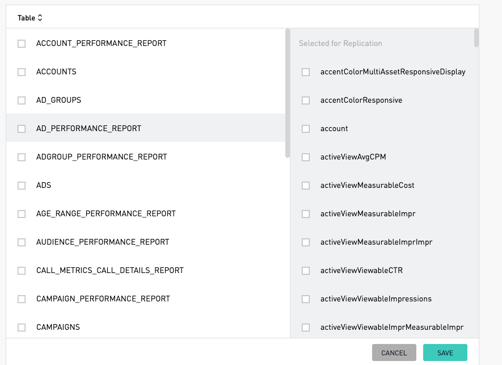Image resolution: width=502 pixels, height=365 pixels.
Task: Toggle the ADS table checkbox
Action: pos(22,186)
